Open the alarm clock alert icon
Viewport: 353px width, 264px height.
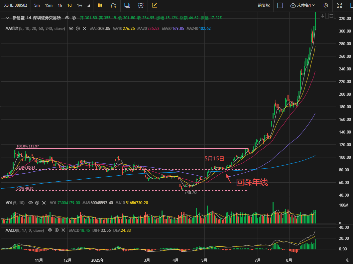click(141, 5)
